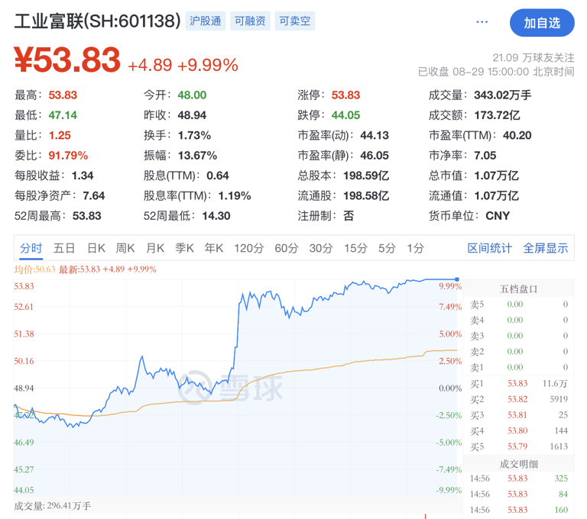587x519 pixels.
Task: Open the 15分 chart tab
Action: coord(355,248)
